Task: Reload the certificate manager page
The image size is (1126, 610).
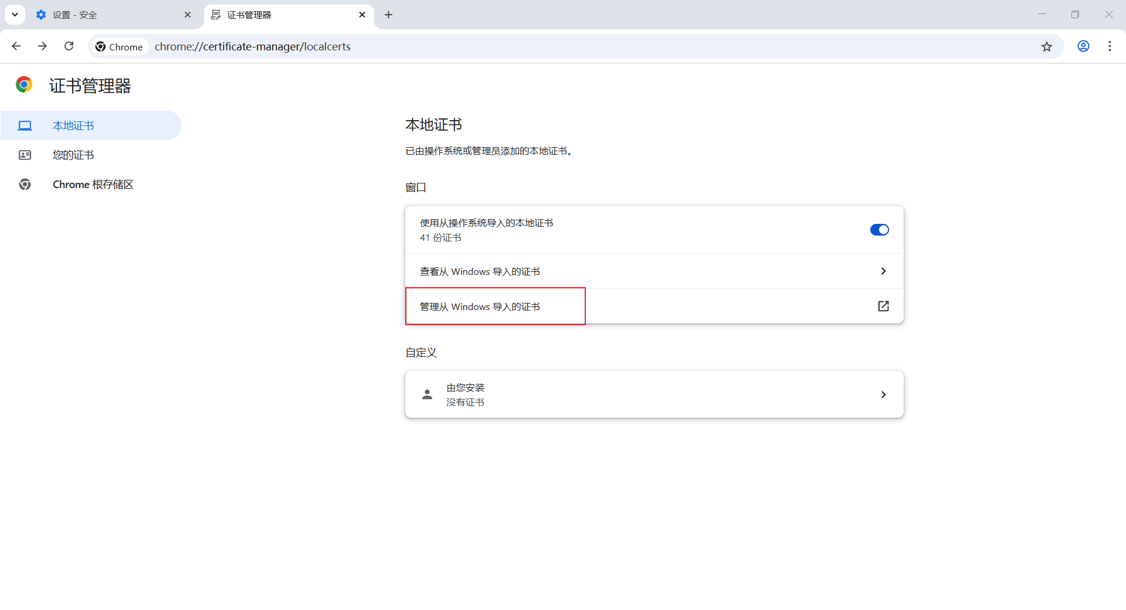Action: [x=69, y=46]
